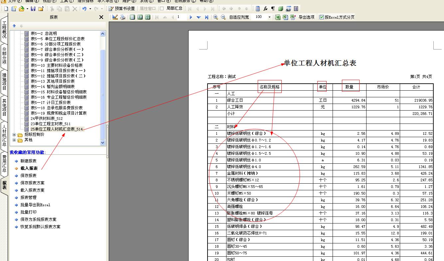Click the 批量导出到Excel link
Image resolution: width=444 pixels, height=261 pixels.
35,205
